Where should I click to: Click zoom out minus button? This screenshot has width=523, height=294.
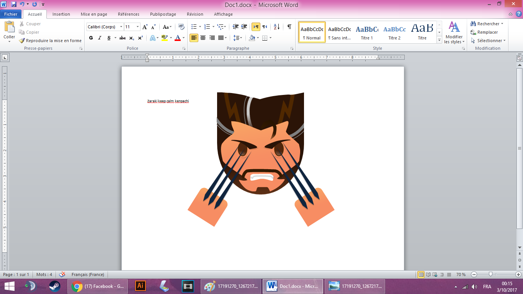[x=474, y=274]
